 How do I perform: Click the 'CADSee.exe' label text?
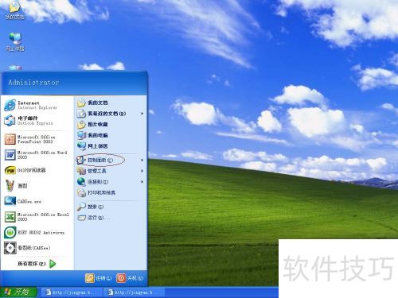click(29, 202)
